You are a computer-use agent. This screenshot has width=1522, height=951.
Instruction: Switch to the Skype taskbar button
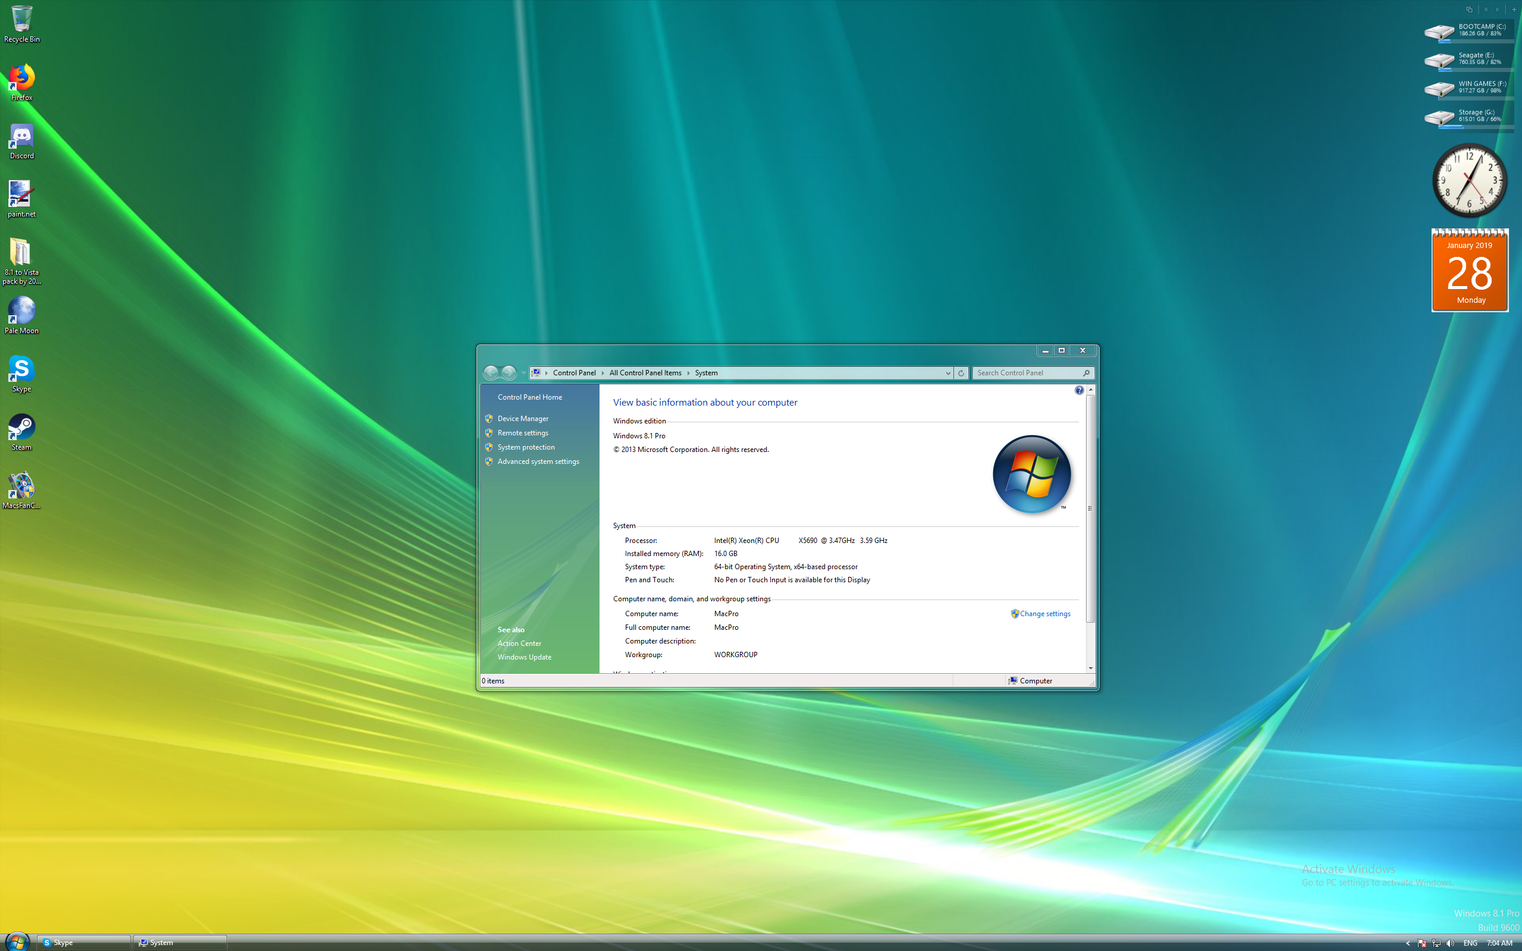pos(84,942)
